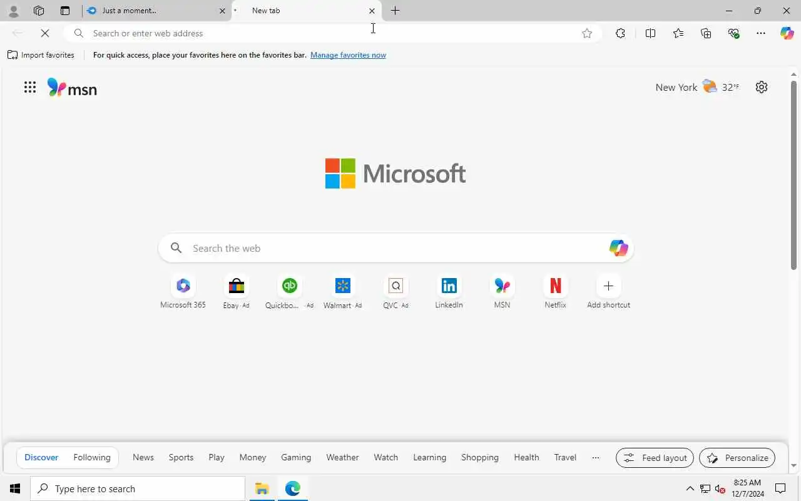Click the Personalize button

pyautogui.click(x=737, y=458)
